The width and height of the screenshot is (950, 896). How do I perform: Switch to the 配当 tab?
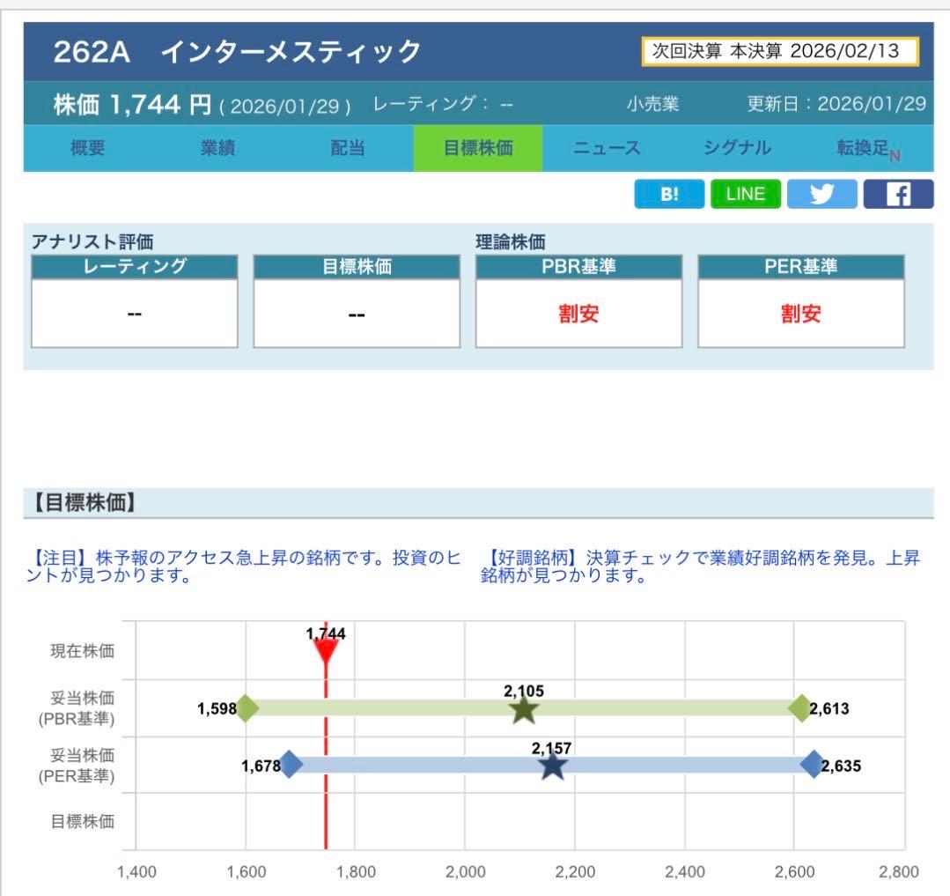point(347,148)
